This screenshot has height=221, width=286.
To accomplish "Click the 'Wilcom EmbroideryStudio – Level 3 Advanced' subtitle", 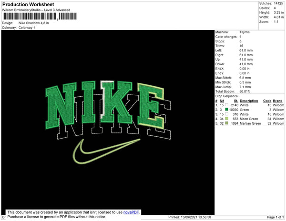I will [x=36, y=10].
